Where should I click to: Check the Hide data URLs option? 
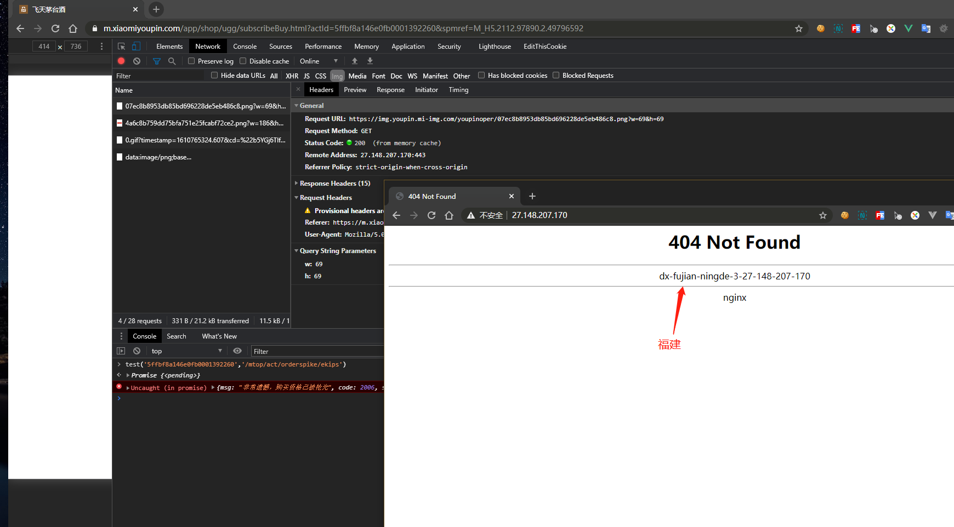click(x=214, y=75)
